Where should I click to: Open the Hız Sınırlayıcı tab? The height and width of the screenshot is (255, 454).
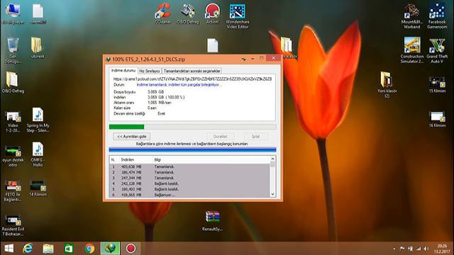[x=150, y=71]
